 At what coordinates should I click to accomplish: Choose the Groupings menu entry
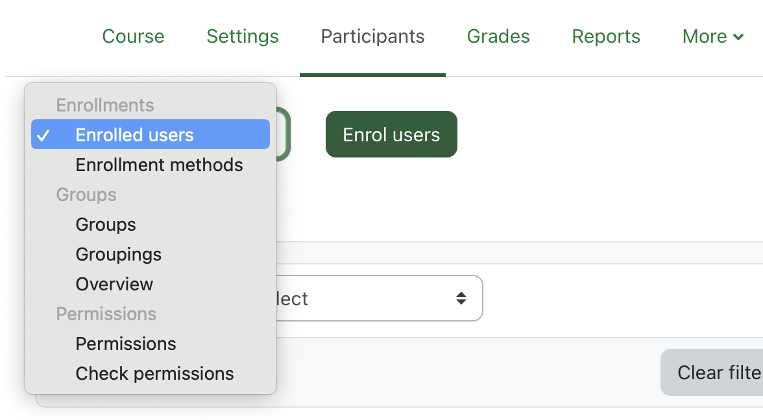[x=118, y=254]
